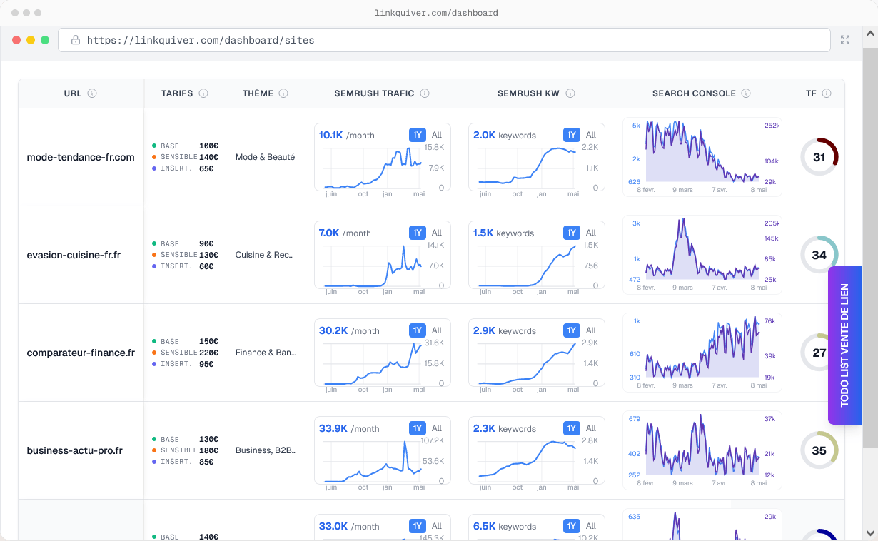The height and width of the screenshot is (541, 878).
Task: Click the info icon beside SEMRUSH KW
Action: coord(570,93)
